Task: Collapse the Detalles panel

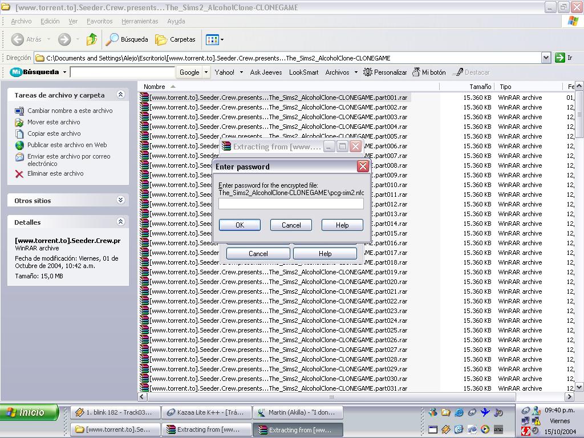Action: (121, 222)
